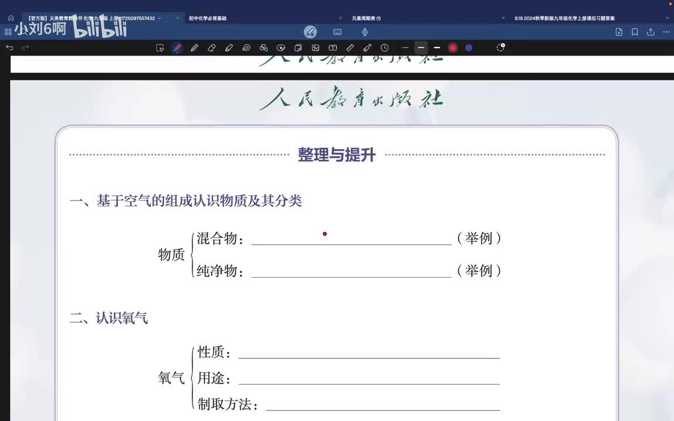Select the lasso selection tool
This screenshot has width=674, height=421.
tap(160, 48)
